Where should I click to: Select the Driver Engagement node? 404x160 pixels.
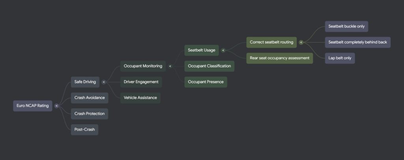(x=141, y=82)
